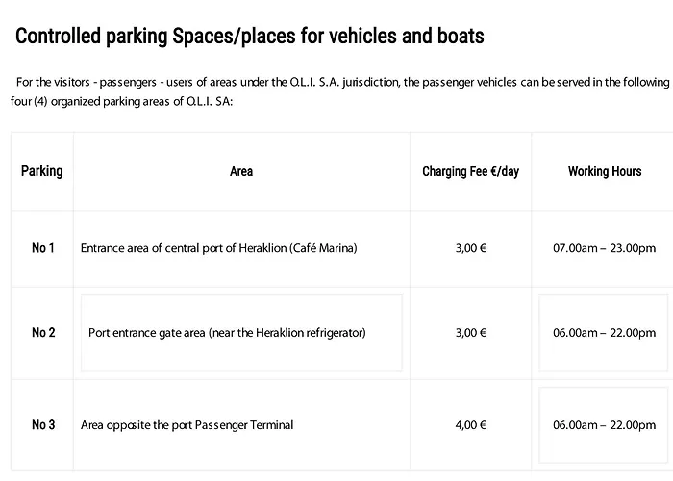Click the page heading about controlled parking spaces
This screenshot has height=481, width=673.
coord(249,37)
